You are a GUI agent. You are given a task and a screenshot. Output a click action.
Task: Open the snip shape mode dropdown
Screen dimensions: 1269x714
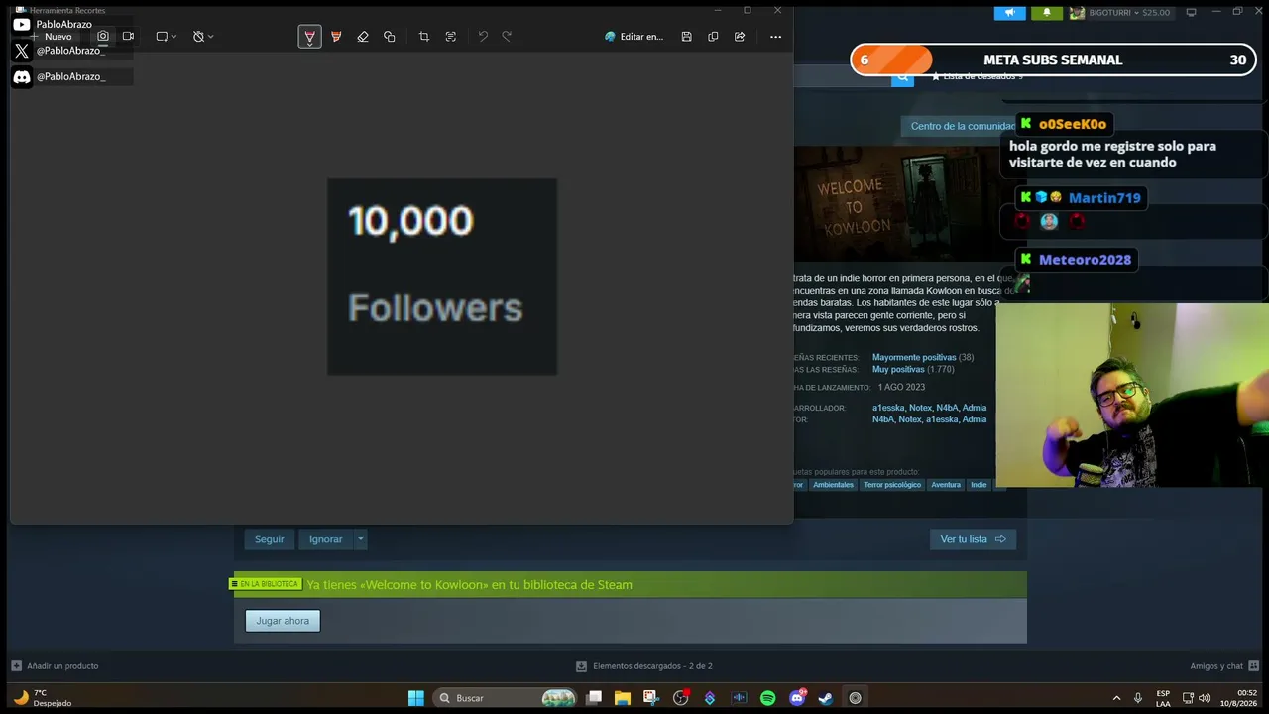pos(166,37)
